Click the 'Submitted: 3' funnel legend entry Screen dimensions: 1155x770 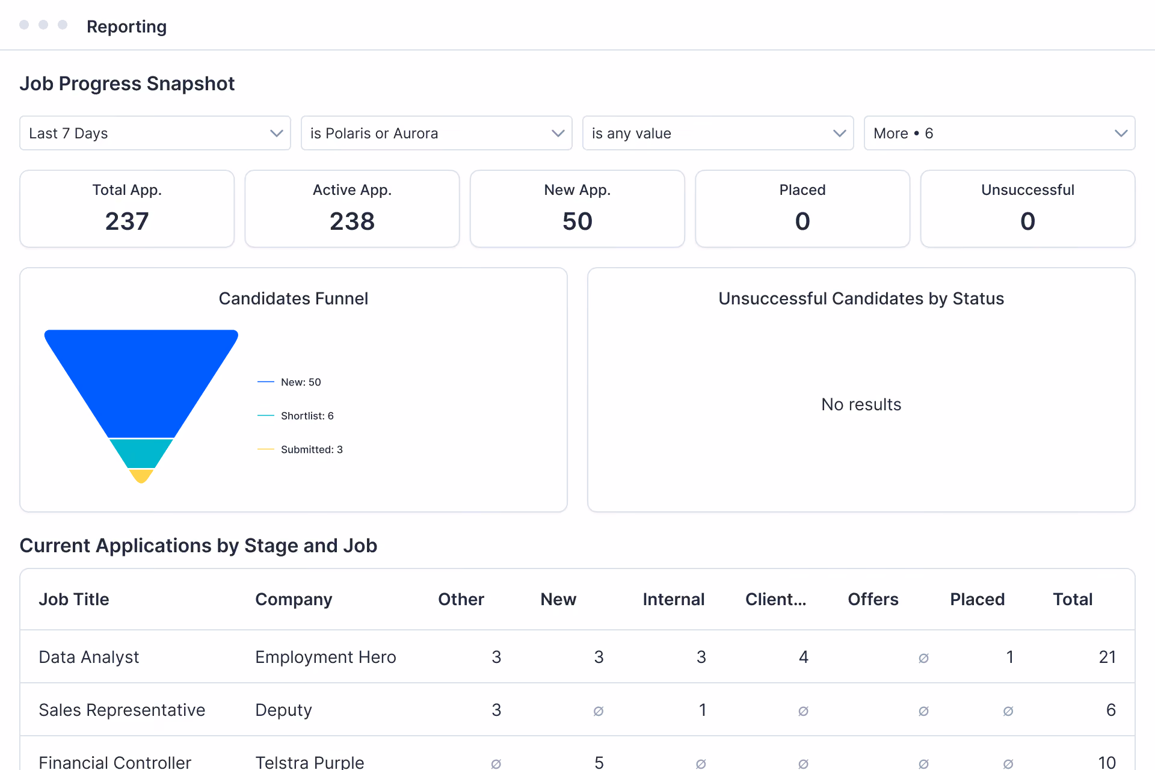click(x=300, y=449)
